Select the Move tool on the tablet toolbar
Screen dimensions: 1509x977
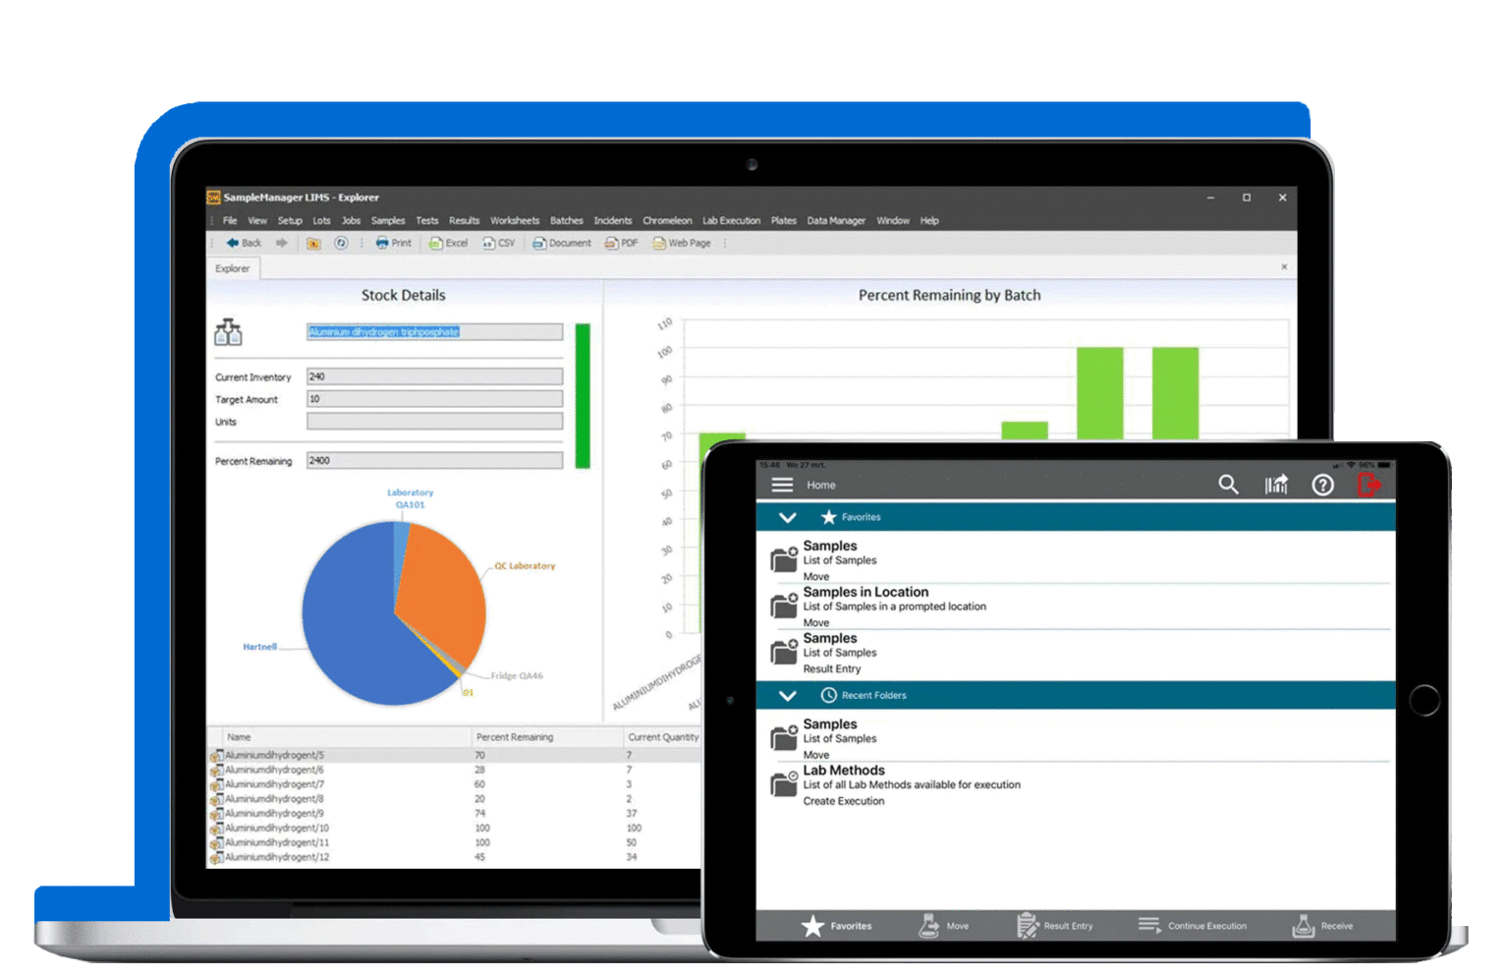943,925
